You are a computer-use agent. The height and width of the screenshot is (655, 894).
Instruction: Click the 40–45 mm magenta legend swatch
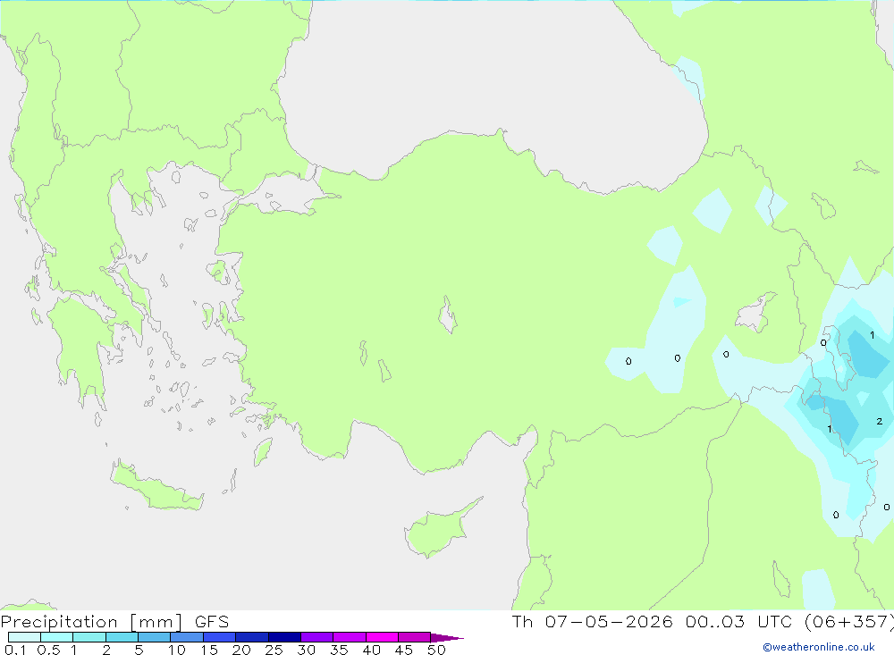pos(382,637)
